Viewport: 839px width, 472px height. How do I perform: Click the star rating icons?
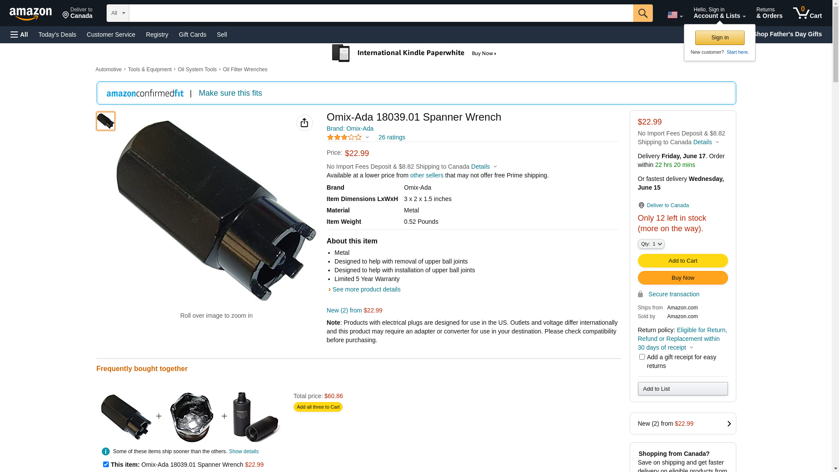click(344, 137)
